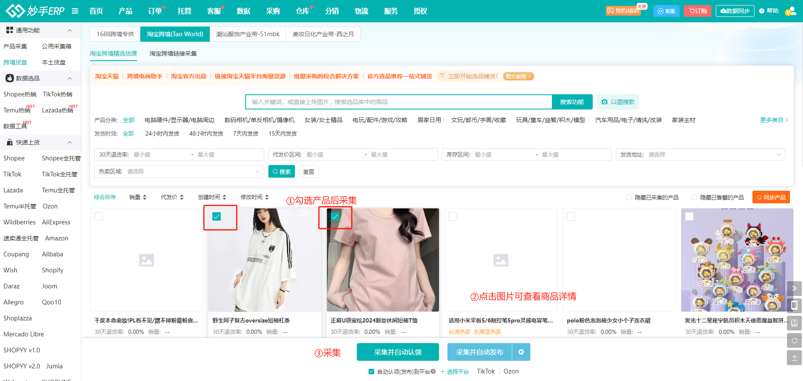Open the 帮助 help icon
Screen dimensions: 803x381
pos(762,11)
